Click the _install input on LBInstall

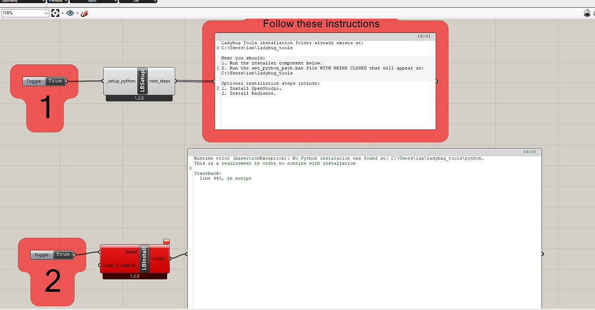click(x=130, y=252)
